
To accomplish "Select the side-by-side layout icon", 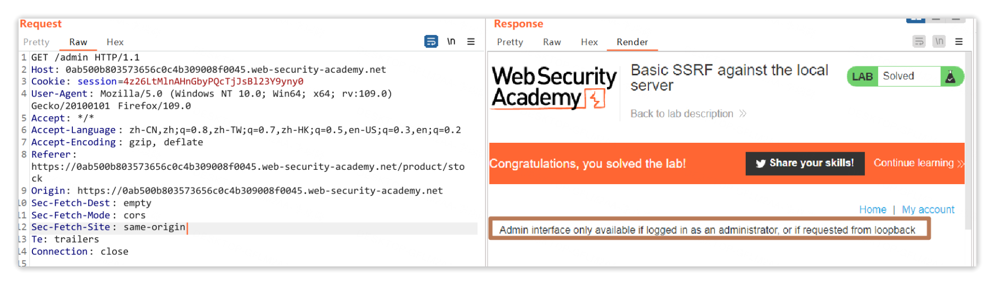I will pos(915,20).
